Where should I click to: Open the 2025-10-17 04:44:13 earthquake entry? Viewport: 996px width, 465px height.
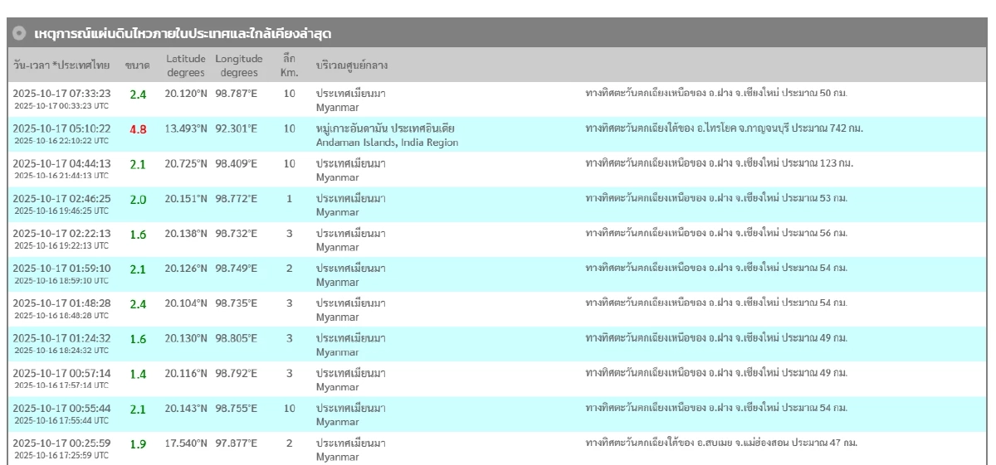(61, 163)
